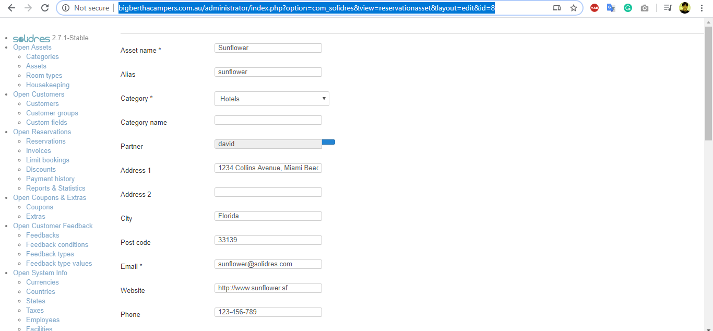Open the Category dropdown showing Hotels

(271, 99)
